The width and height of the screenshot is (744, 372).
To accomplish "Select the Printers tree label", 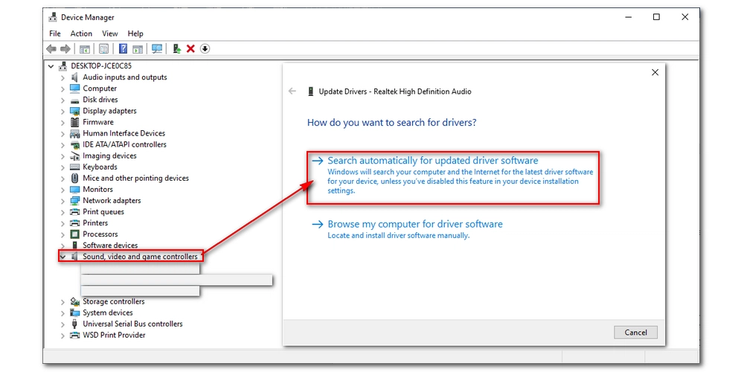I will point(95,223).
